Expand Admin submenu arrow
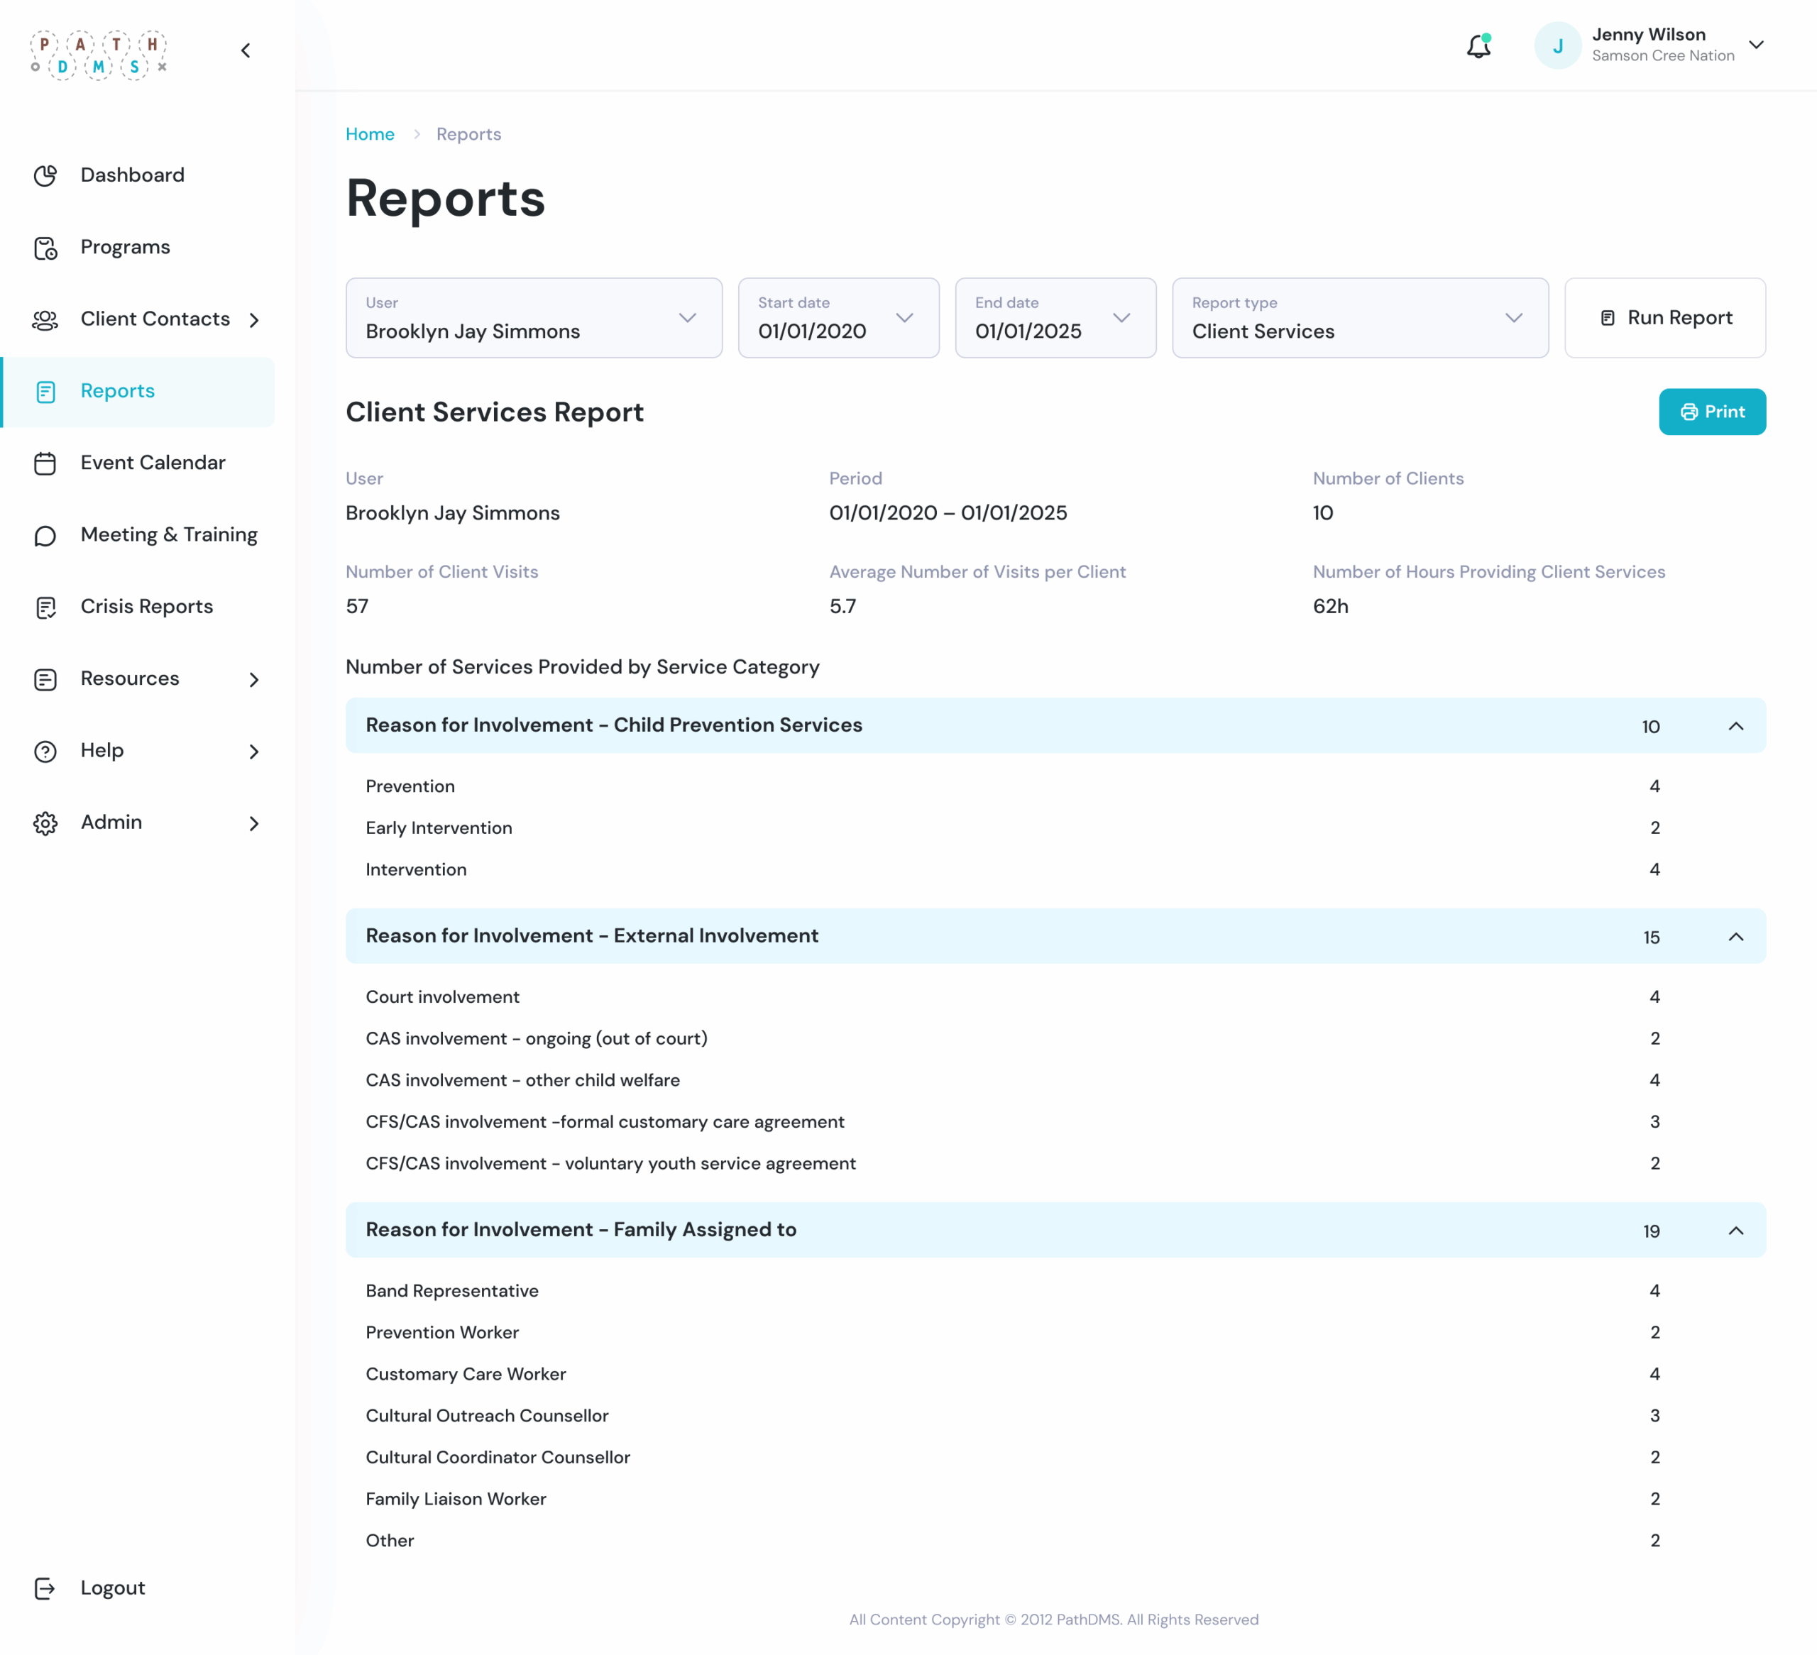This screenshot has width=1817, height=1655. coord(254,823)
